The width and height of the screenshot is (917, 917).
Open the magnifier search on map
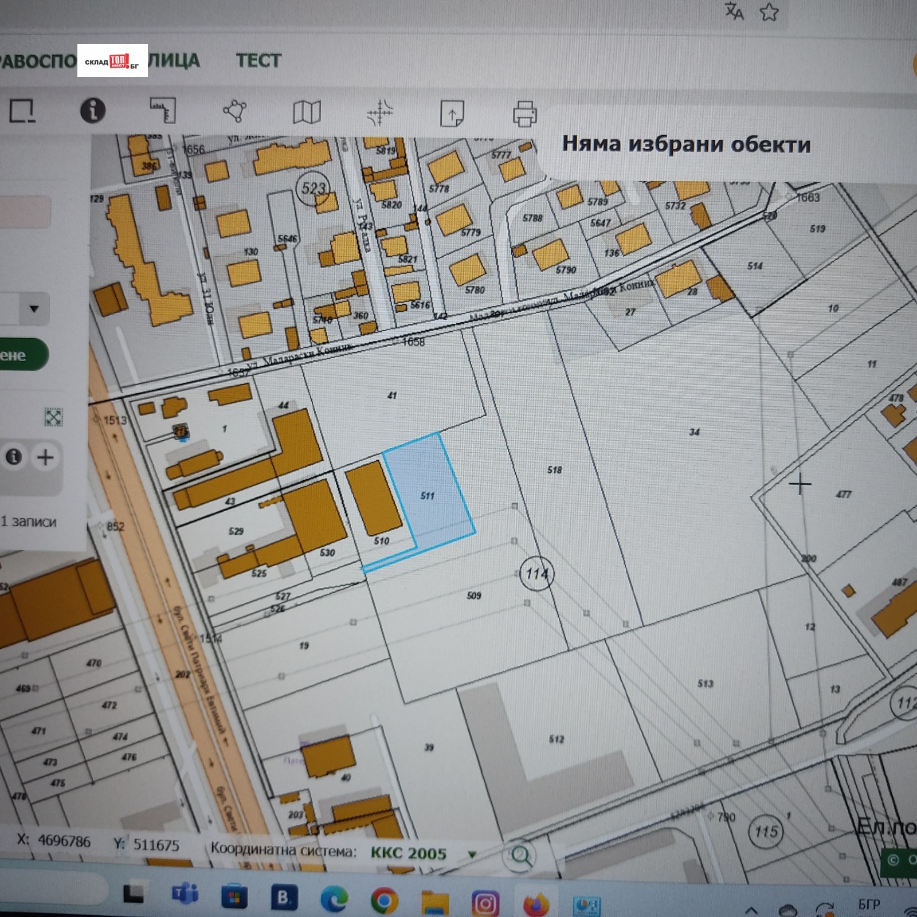pos(520,856)
